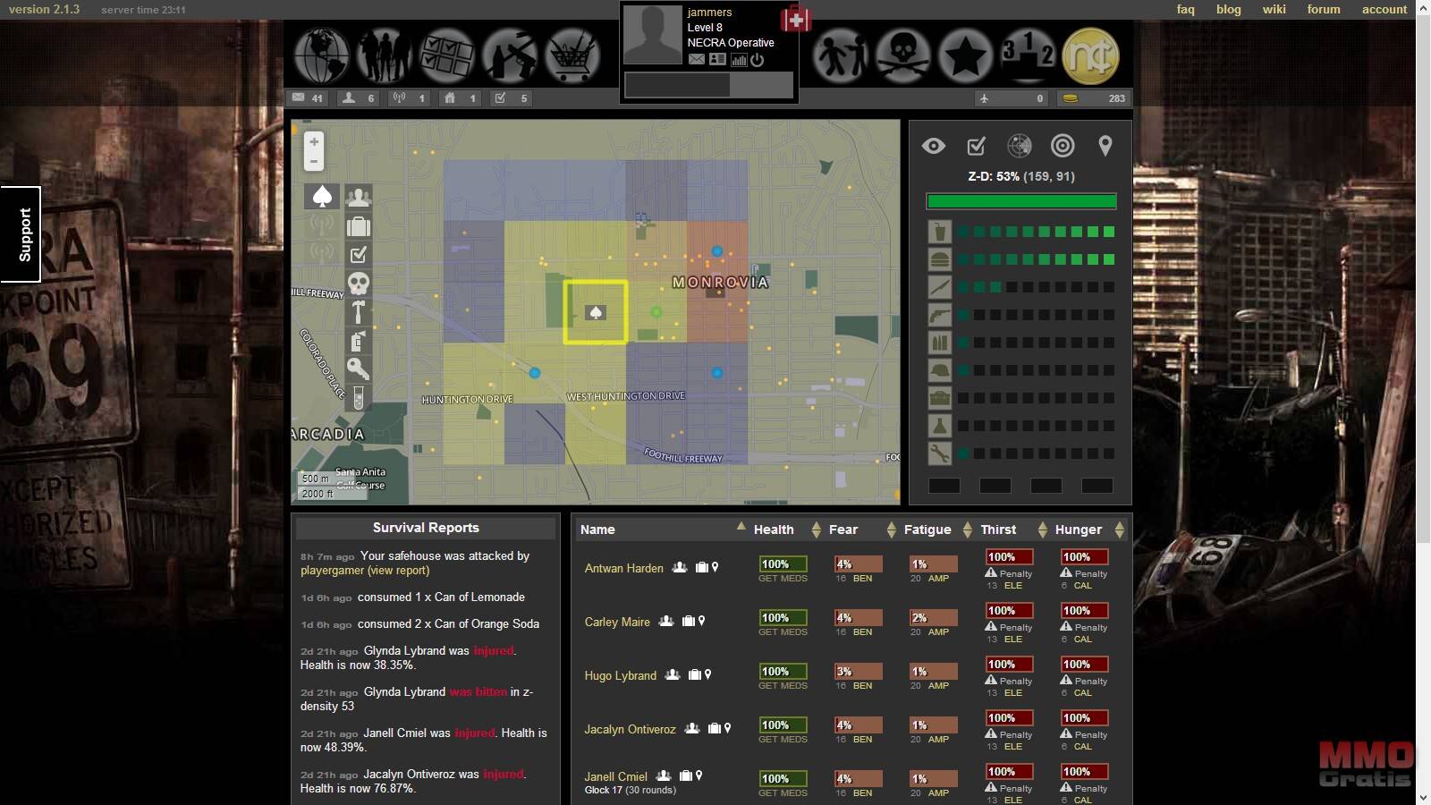Click the skull and rifles icon

(902, 55)
